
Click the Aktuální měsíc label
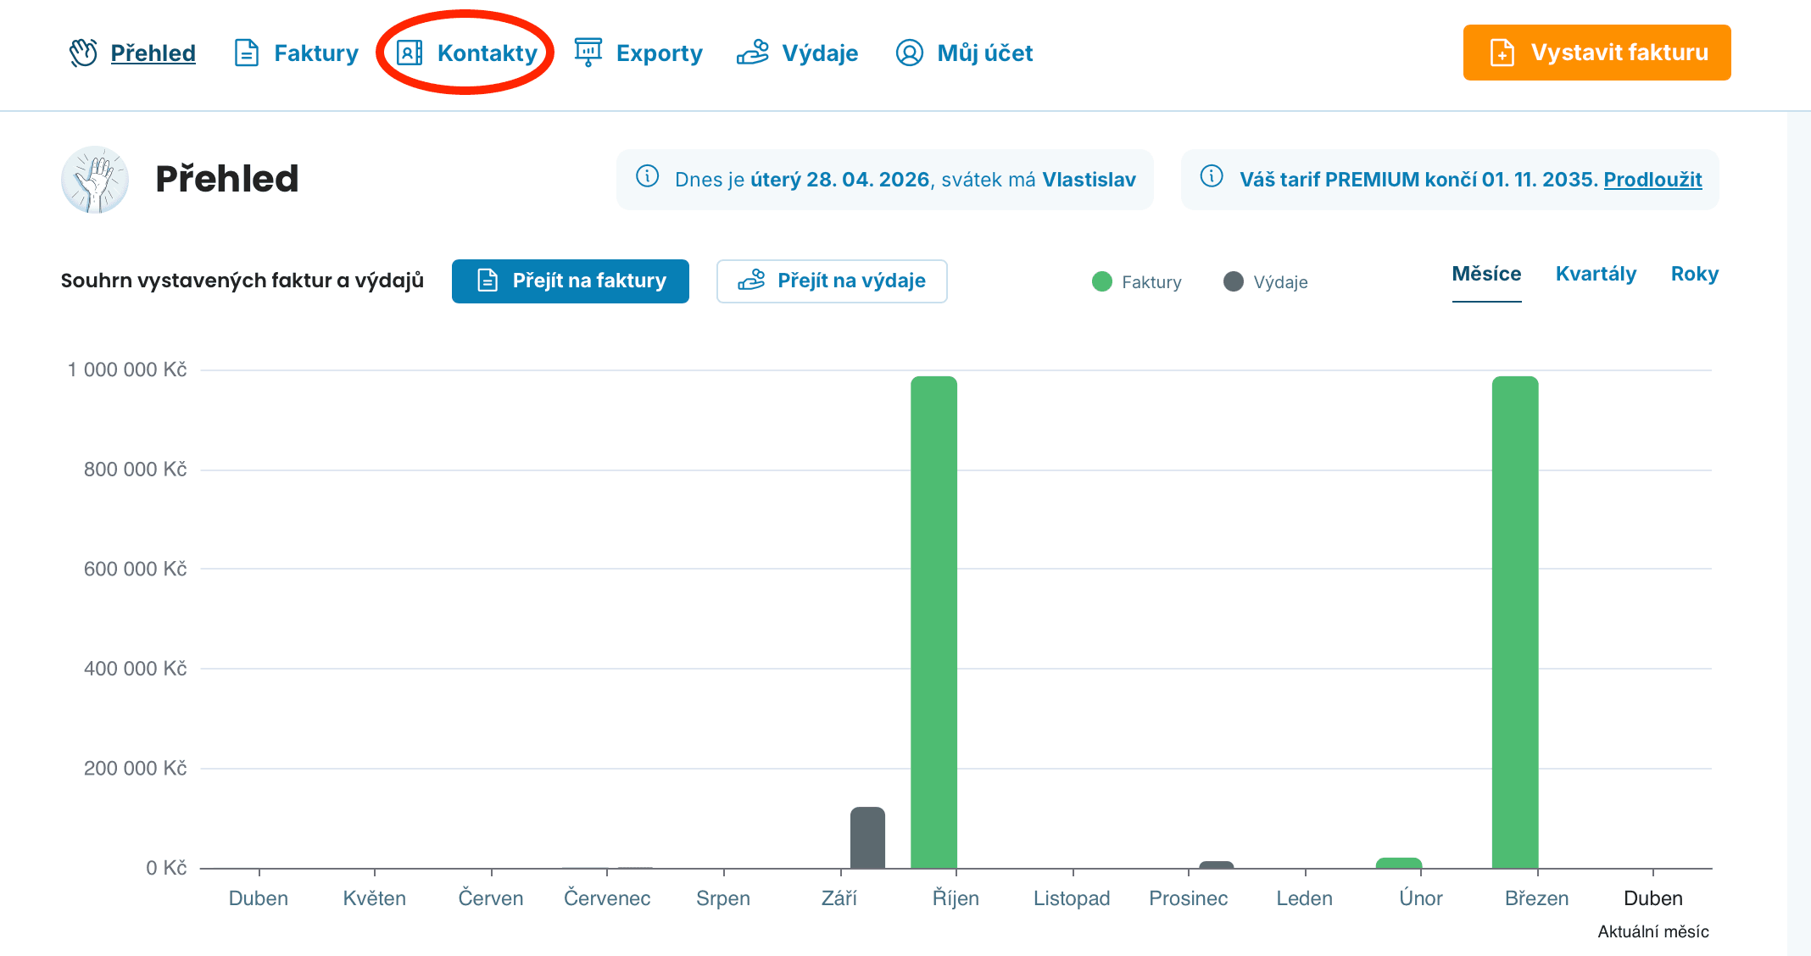(1653, 931)
